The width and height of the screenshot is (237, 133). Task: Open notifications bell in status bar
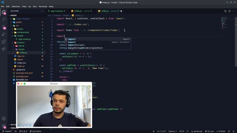click(234, 132)
